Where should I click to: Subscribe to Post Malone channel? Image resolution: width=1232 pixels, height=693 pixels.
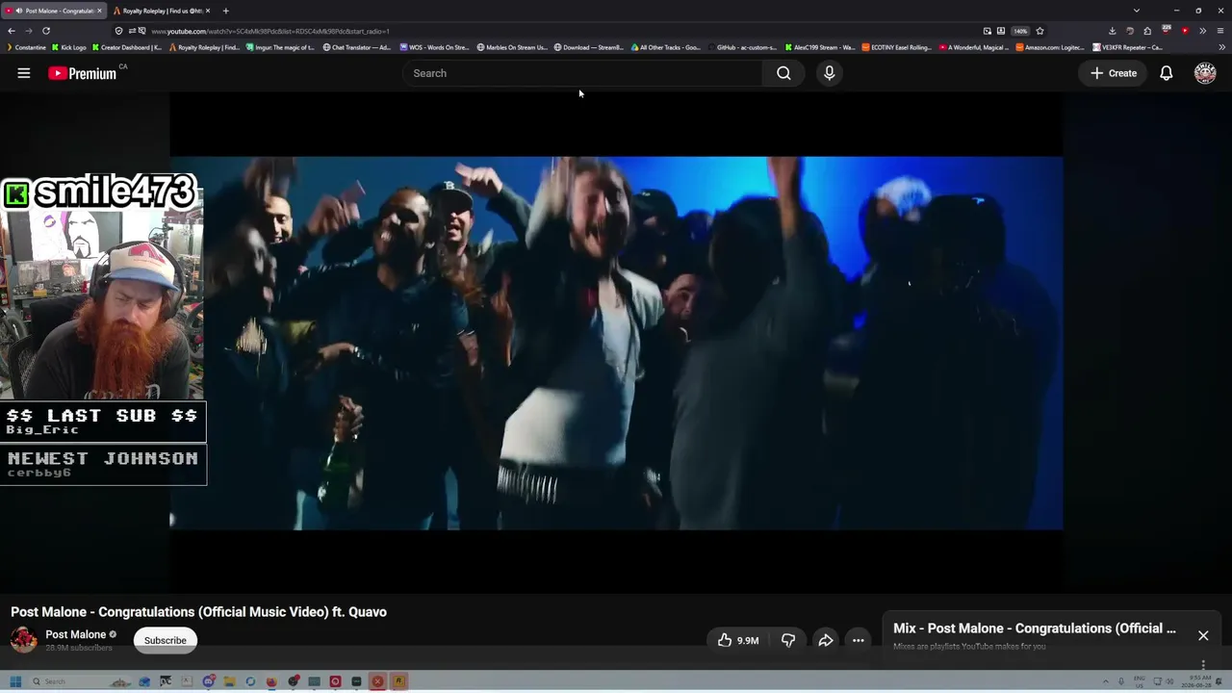166,640
